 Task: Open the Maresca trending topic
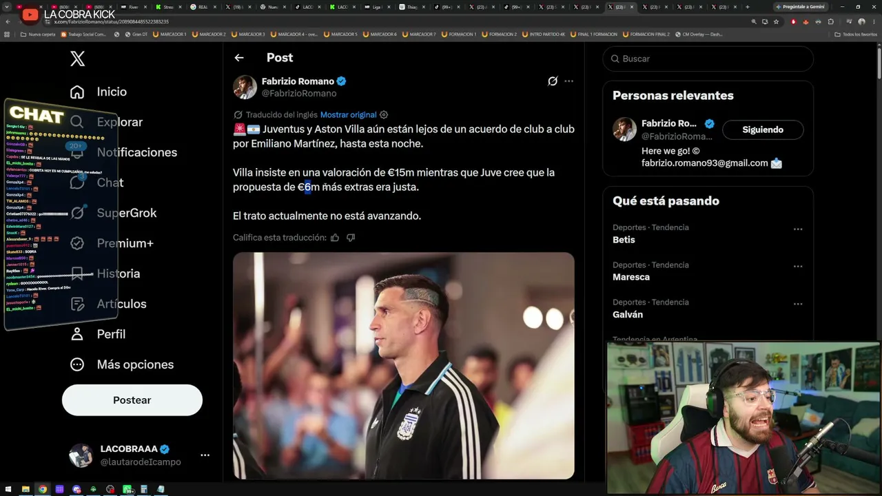pos(631,277)
